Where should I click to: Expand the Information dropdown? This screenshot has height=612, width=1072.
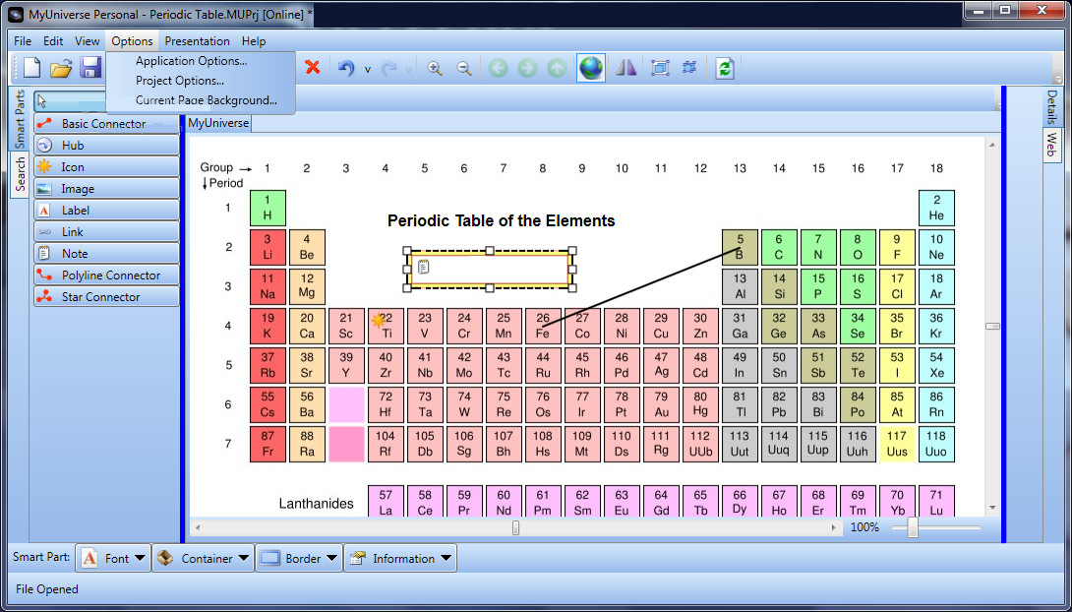400,559
